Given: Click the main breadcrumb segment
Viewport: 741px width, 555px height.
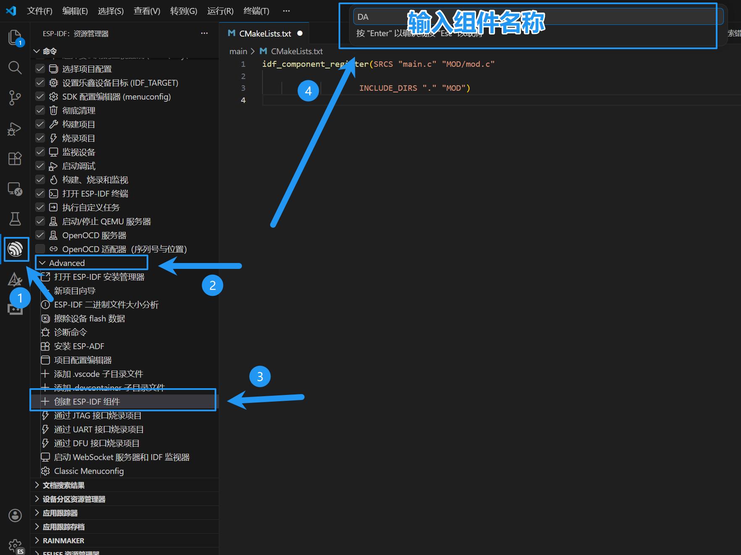Looking at the screenshot, I should tap(238, 51).
